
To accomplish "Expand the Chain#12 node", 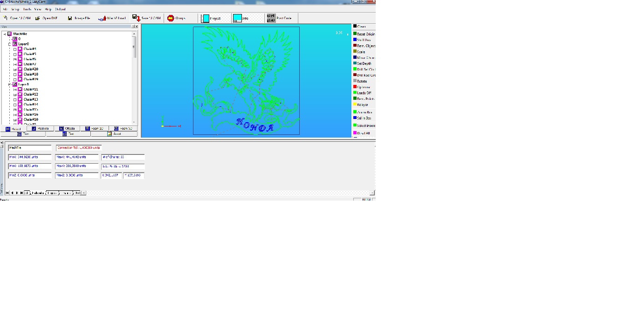I will click(15, 95).
